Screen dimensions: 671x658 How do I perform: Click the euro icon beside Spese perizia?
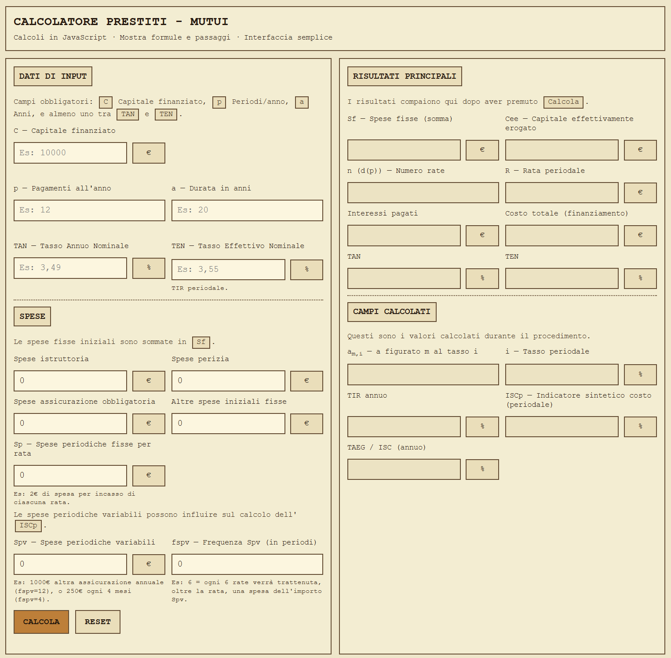click(306, 381)
